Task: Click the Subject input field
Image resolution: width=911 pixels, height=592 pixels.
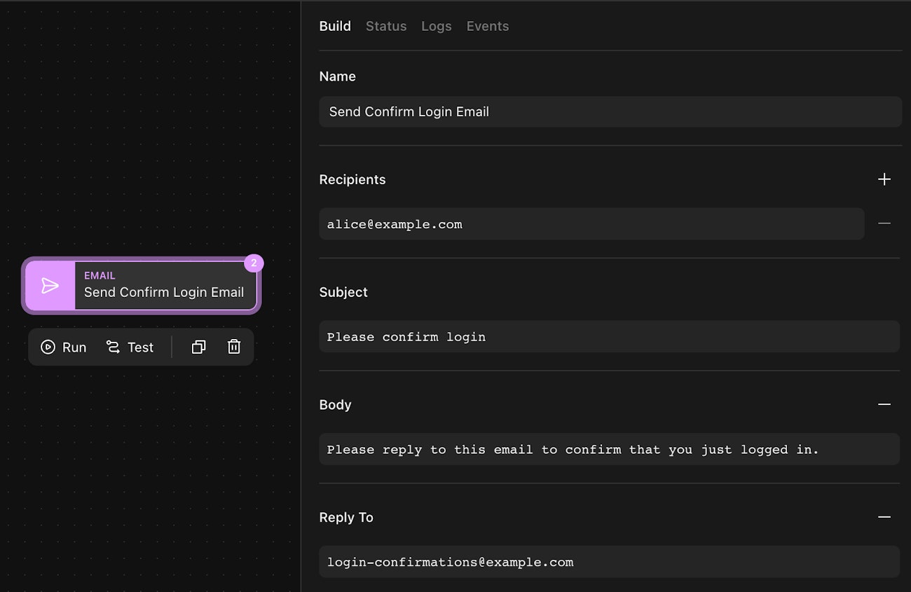Action: pyautogui.click(x=608, y=336)
